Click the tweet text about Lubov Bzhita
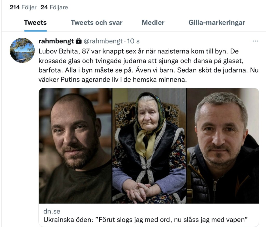The height and width of the screenshot is (227, 266). coord(148,65)
